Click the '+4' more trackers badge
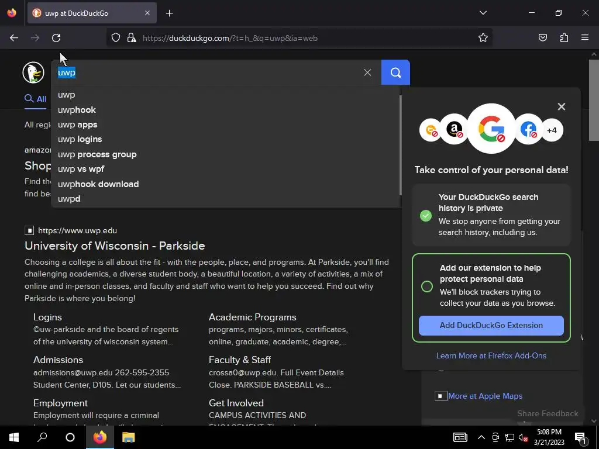 (x=552, y=130)
